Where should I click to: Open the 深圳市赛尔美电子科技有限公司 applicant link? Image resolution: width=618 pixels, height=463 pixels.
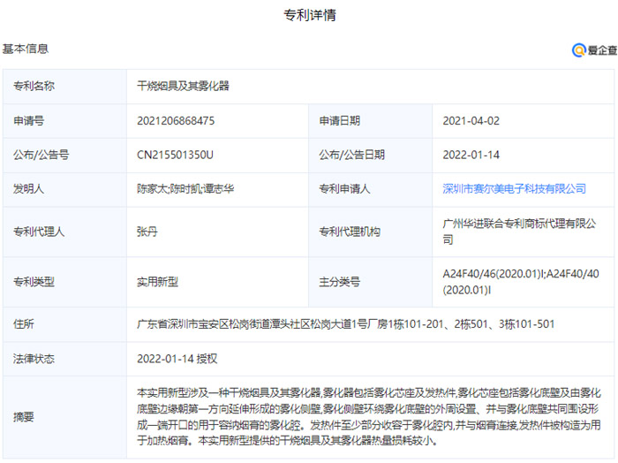pyautogui.click(x=514, y=189)
